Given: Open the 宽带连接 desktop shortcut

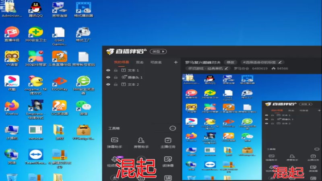Looking at the screenshot, I should (60, 9).
